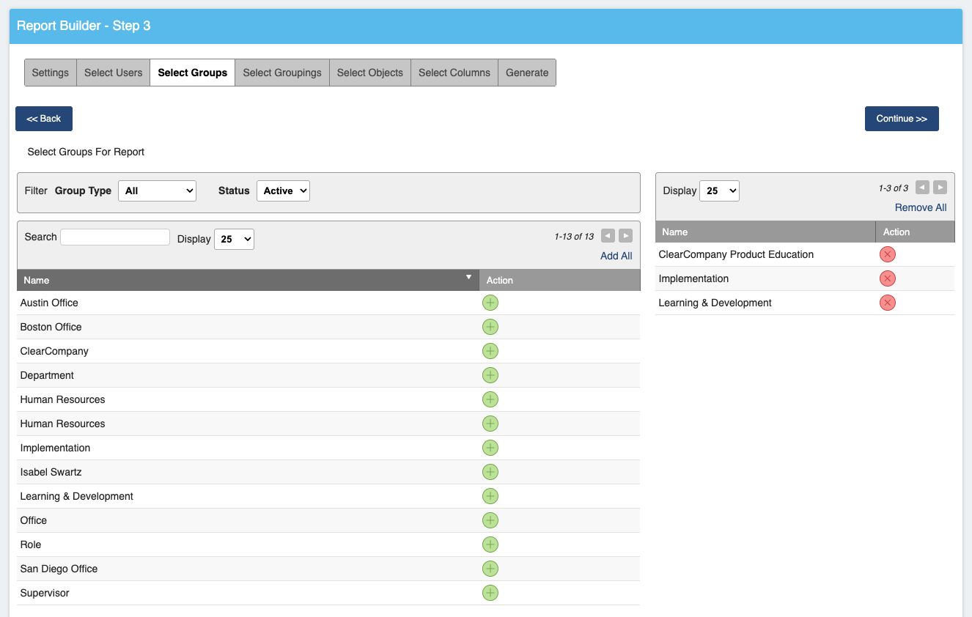
Task: Click the plus icon for Isabel Swartz
Action: pyautogui.click(x=490, y=472)
